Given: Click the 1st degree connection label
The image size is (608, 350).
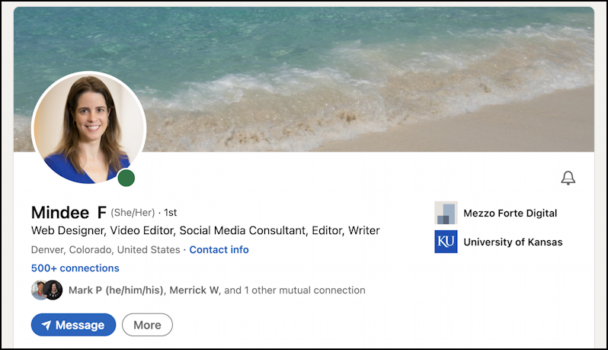Looking at the screenshot, I should click(171, 213).
